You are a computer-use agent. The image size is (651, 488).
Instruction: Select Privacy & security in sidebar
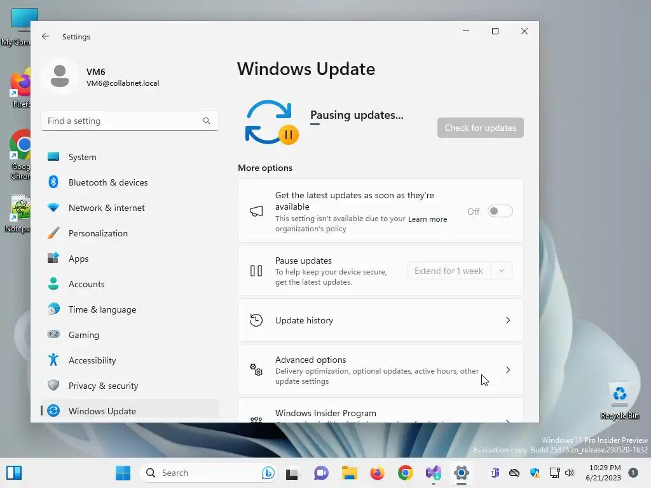pyautogui.click(x=130, y=386)
